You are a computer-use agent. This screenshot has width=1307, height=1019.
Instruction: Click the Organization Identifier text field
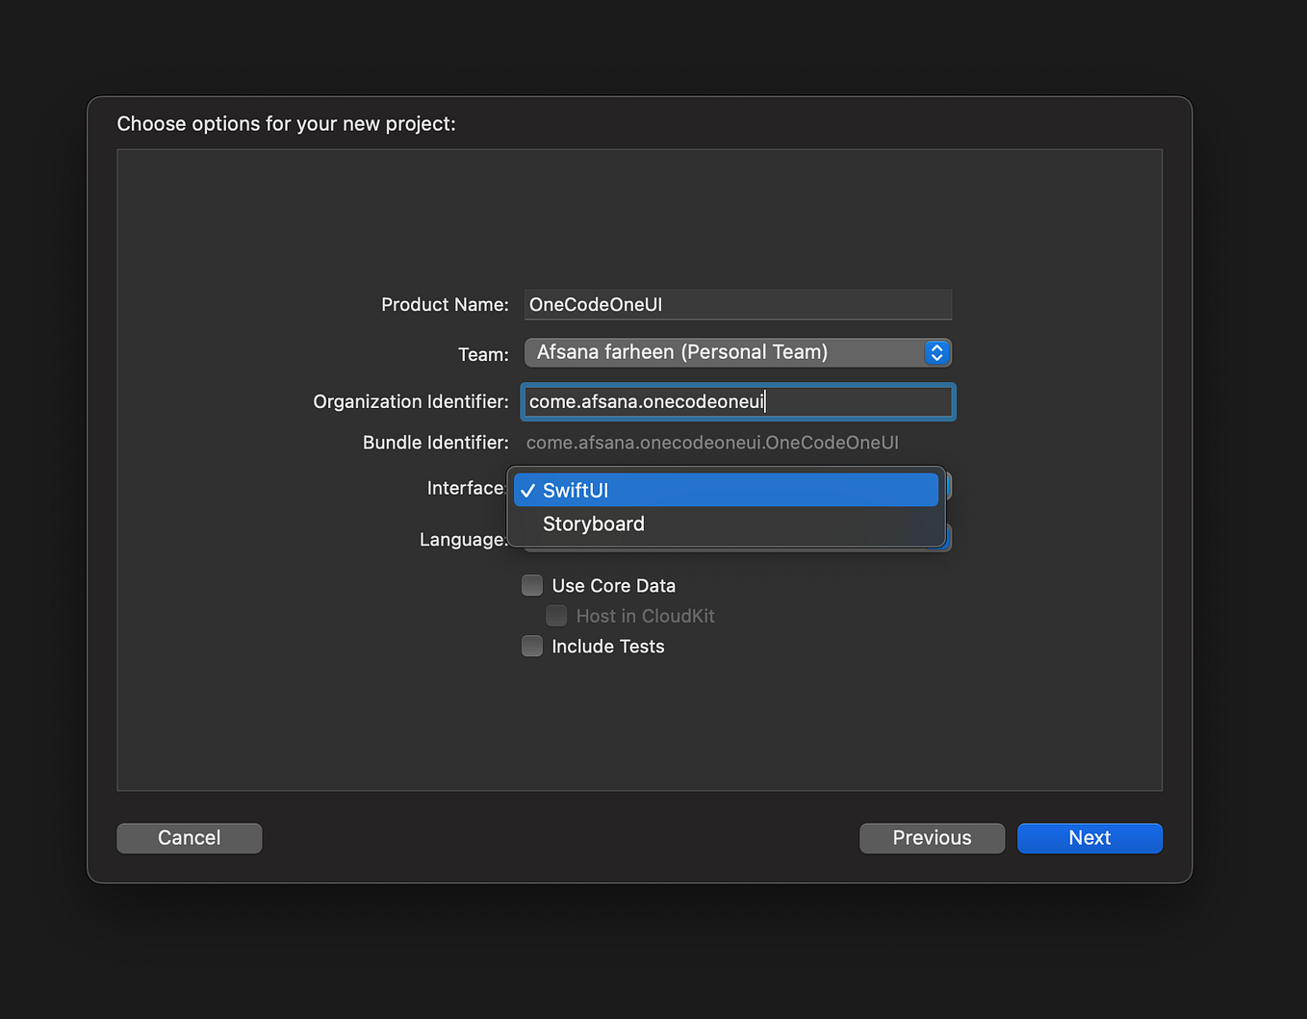737,401
